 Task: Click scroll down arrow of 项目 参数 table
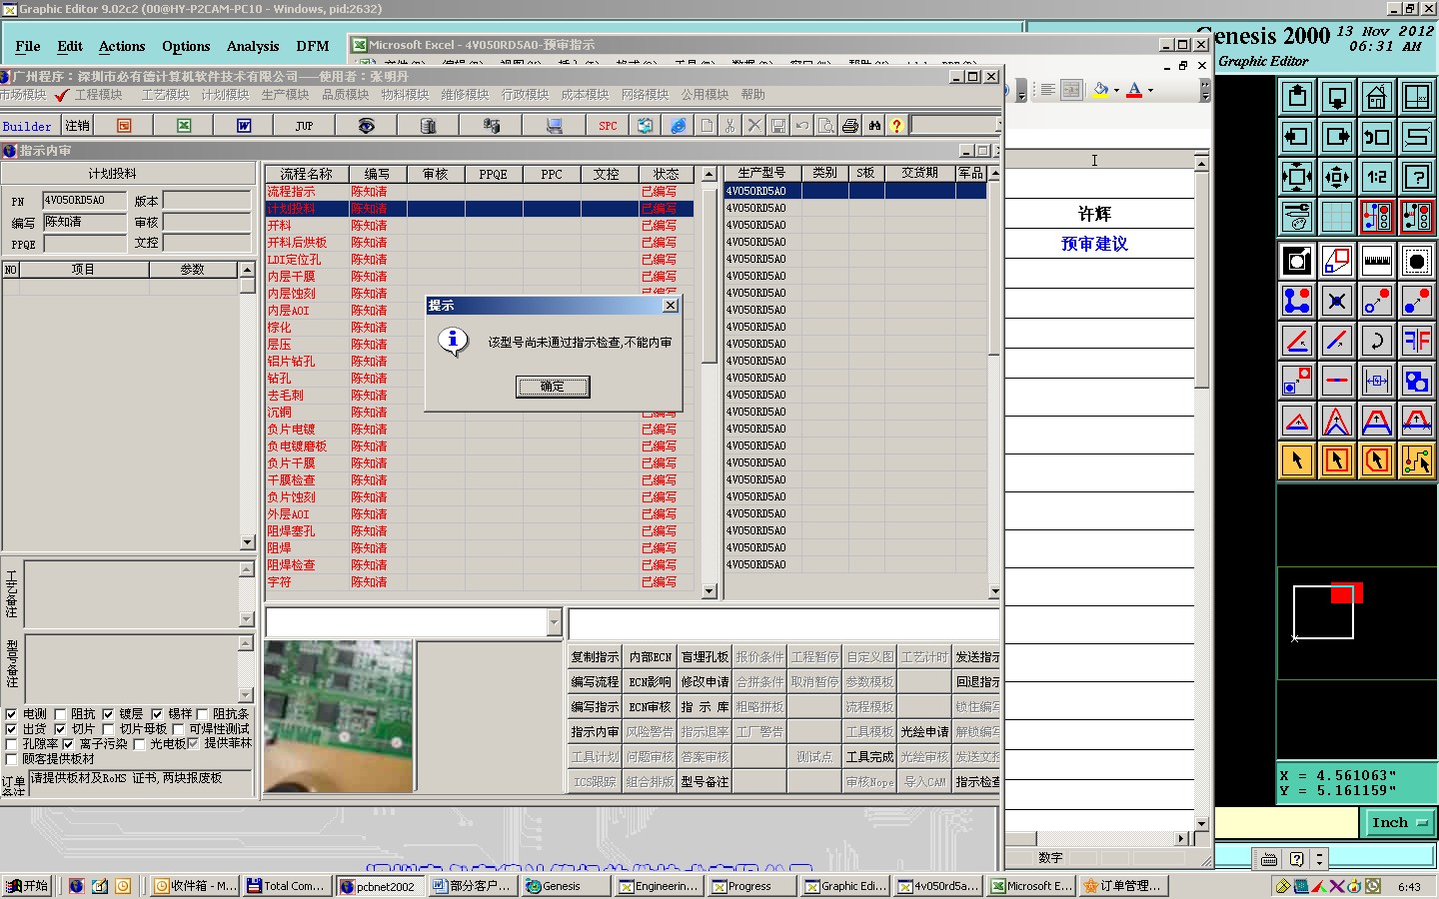[x=247, y=542]
